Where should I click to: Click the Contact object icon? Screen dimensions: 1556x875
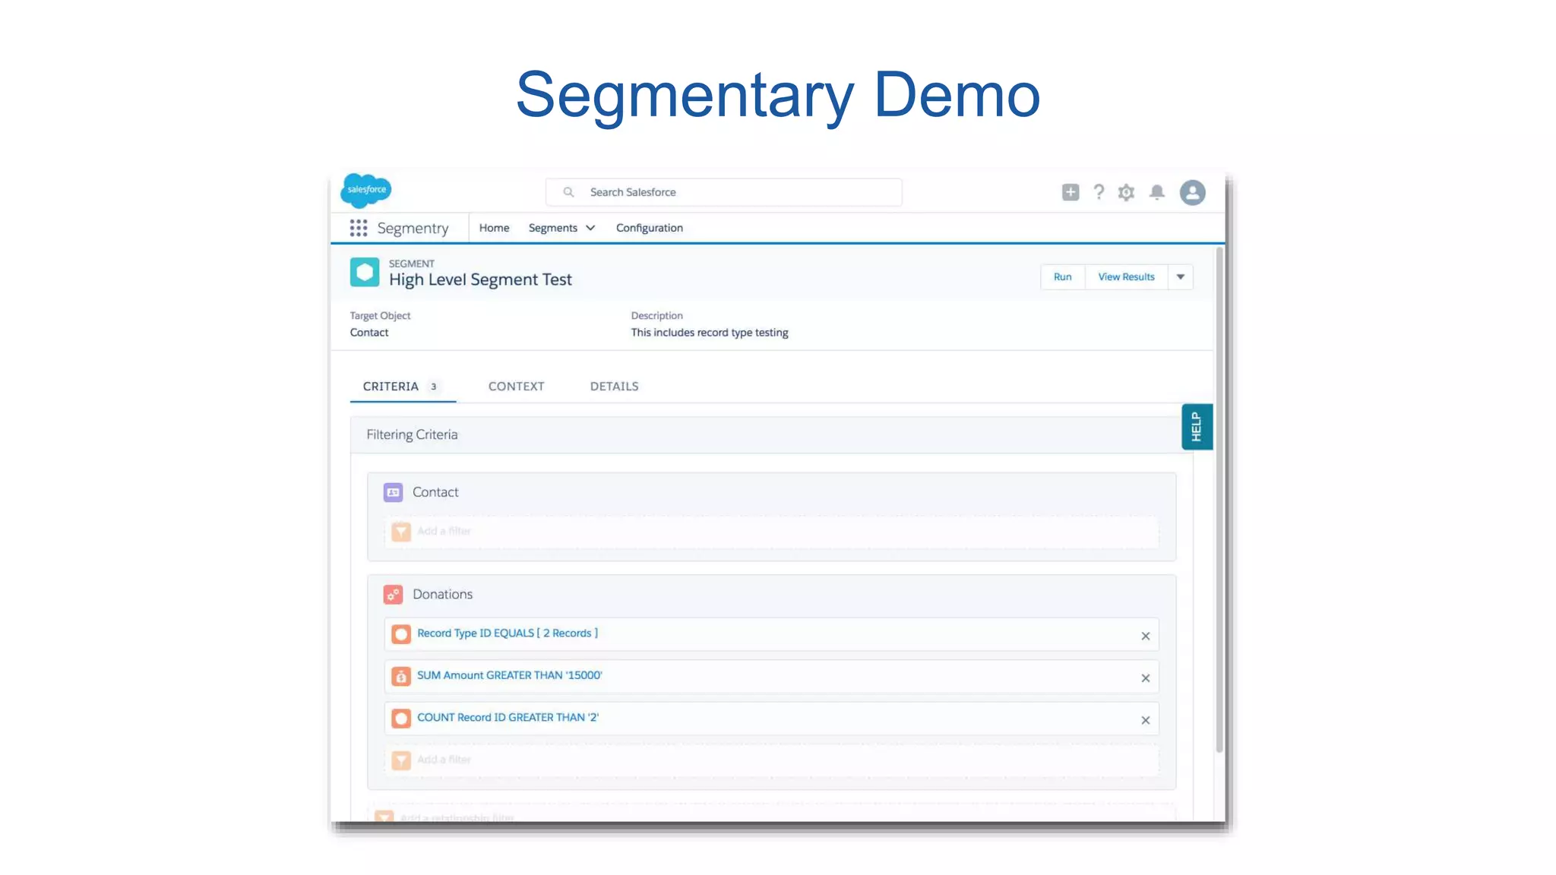pos(393,492)
